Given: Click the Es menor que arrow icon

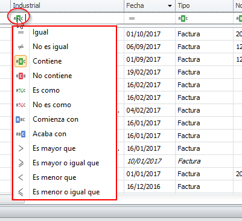Looking at the screenshot, I should (21, 177).
